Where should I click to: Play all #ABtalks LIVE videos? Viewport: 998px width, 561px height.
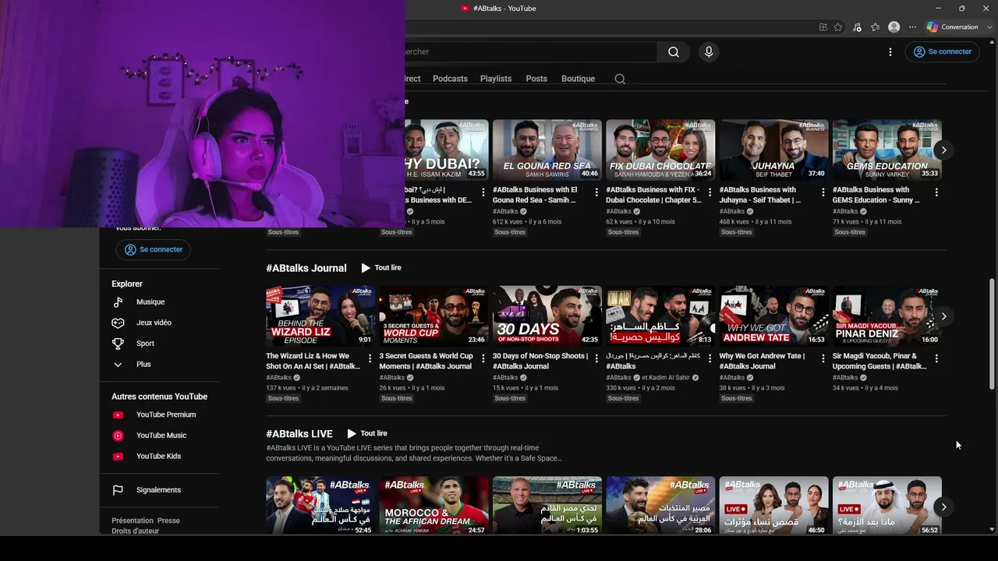point(367,434)
